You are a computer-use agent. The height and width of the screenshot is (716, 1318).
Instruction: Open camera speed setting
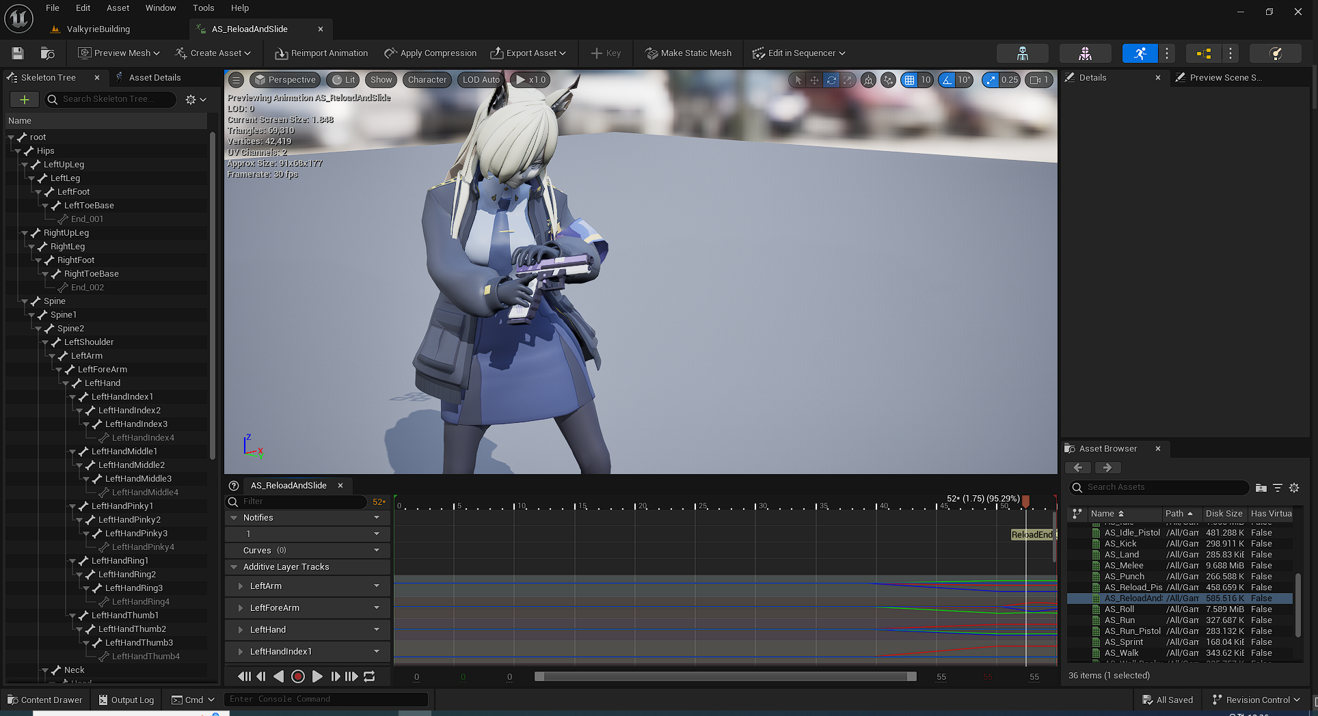click(x=1039, y=80)
